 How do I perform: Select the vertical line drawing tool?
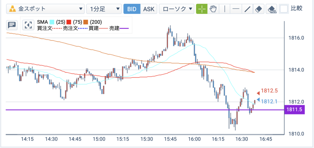click(225, 9)
